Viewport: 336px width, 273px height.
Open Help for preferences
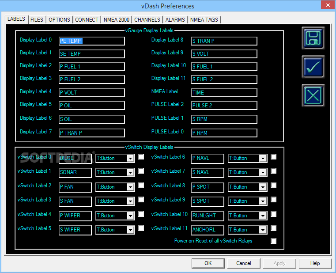point(315,263)
